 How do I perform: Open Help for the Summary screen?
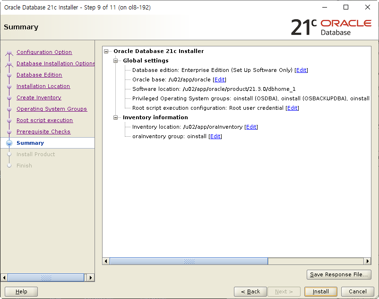click(21, 291)
